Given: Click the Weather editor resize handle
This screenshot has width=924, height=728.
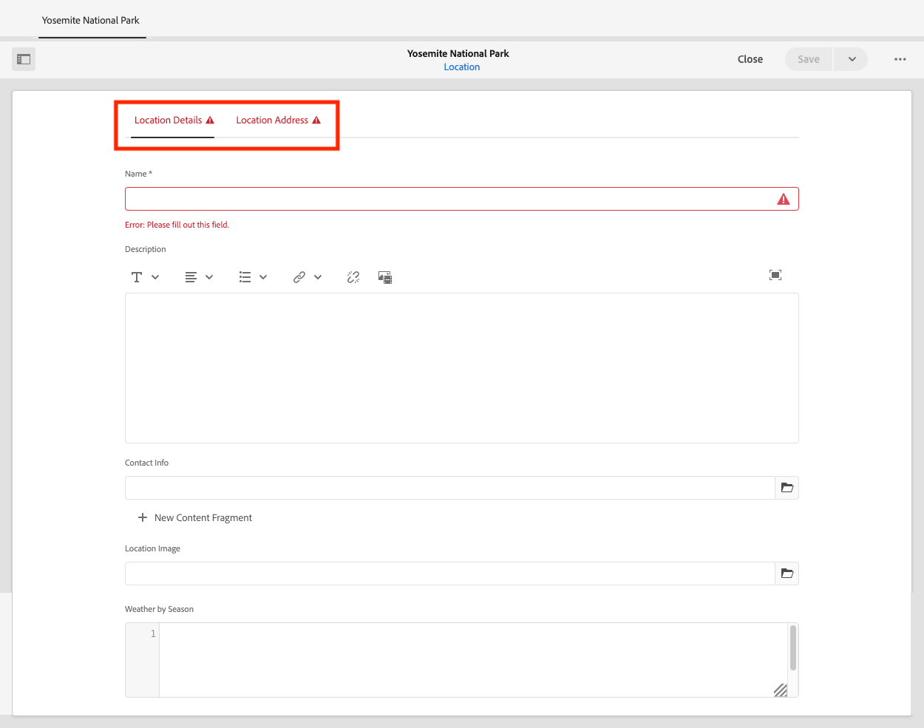Looking at the screenshot, I should pyautogui.click(x=781, y=690).
